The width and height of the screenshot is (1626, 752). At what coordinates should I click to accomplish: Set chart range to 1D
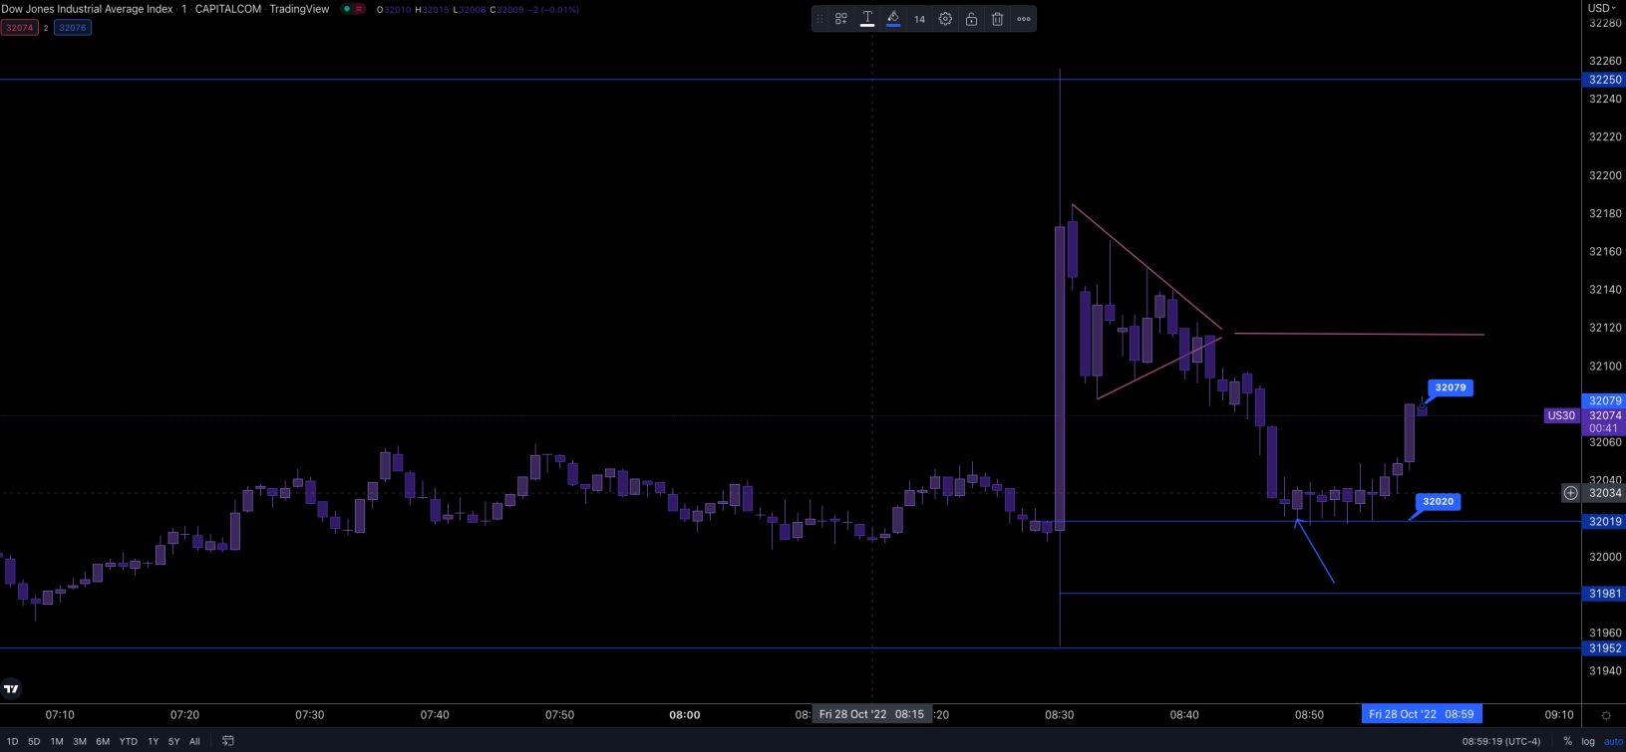pos(12,741)
